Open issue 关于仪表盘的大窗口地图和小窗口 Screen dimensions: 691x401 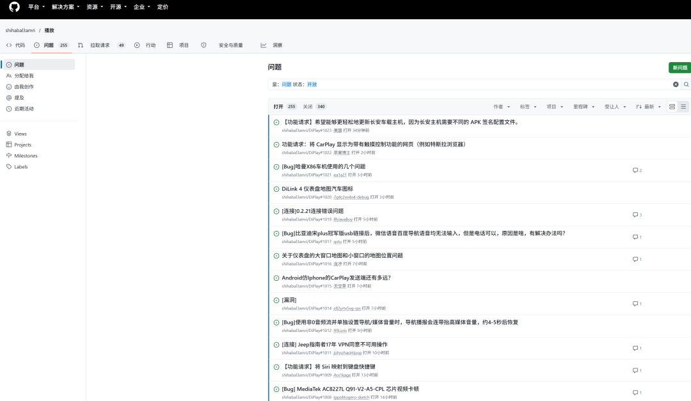342,256
